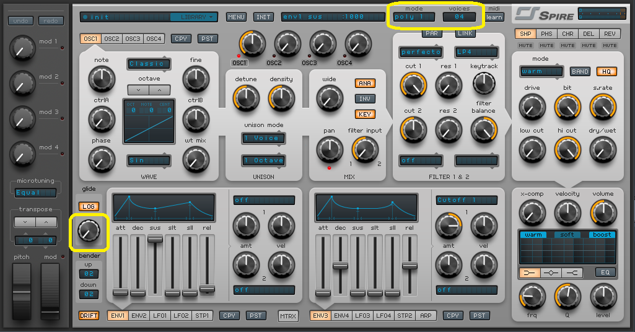The width and height of the screenshot is (635, 332).
Task: Expand the LIBRARY preset menu
Action: [x=194, y=17]
